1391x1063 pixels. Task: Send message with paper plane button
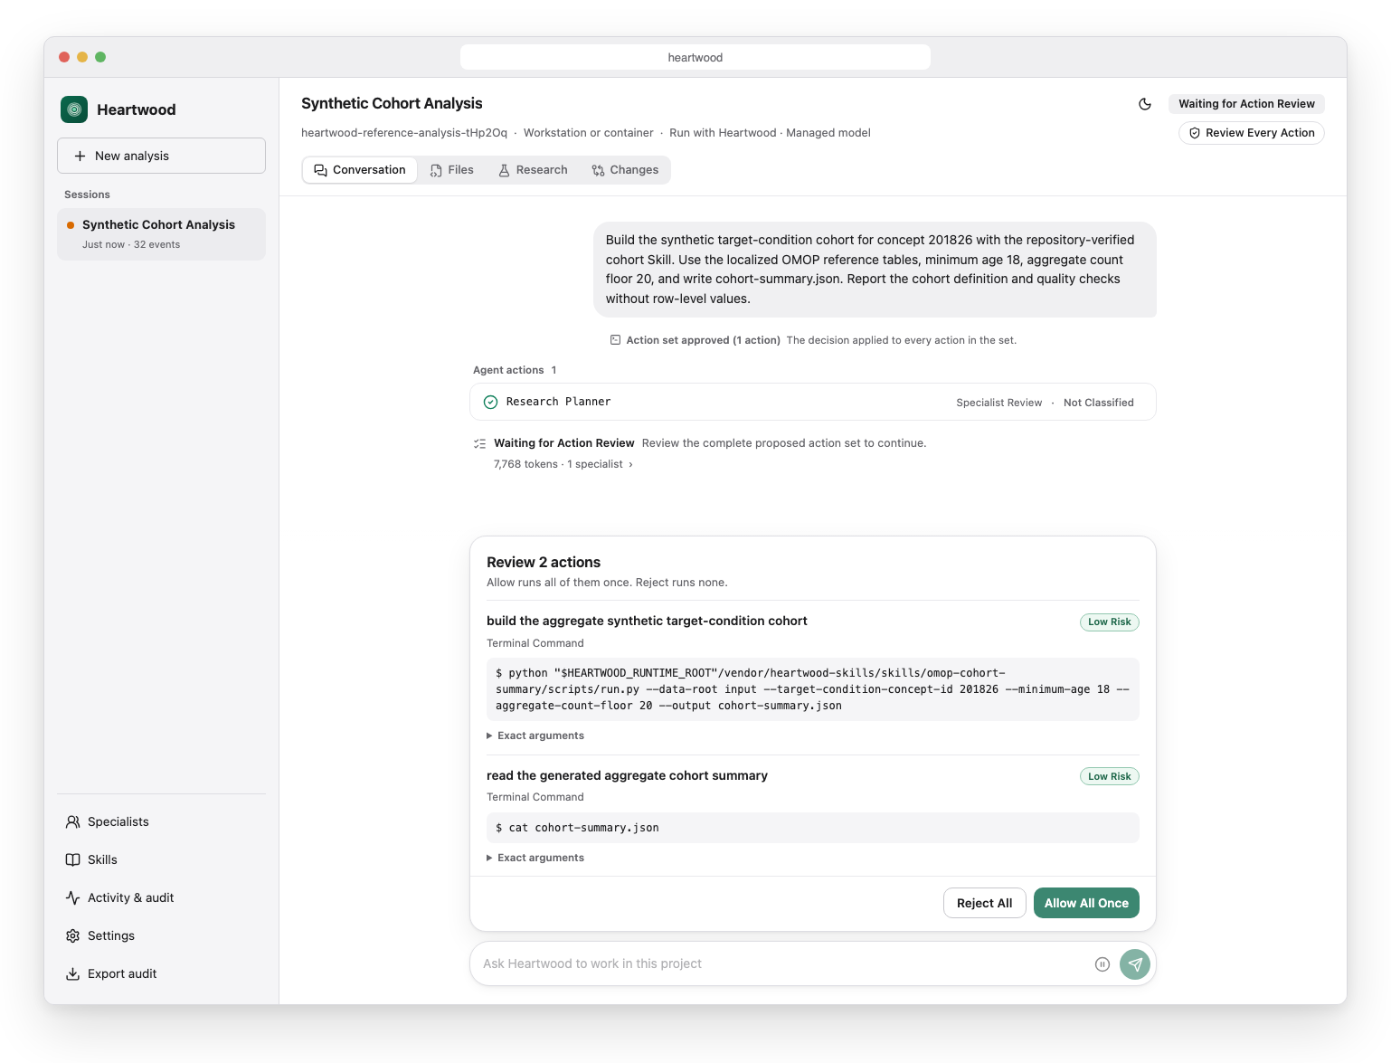pos(1135,964)
